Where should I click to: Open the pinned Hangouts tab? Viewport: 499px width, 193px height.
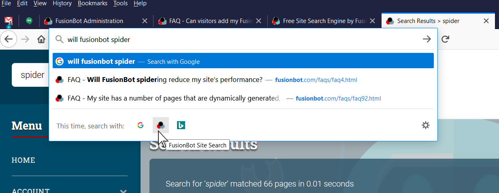(x=29, y=21)
